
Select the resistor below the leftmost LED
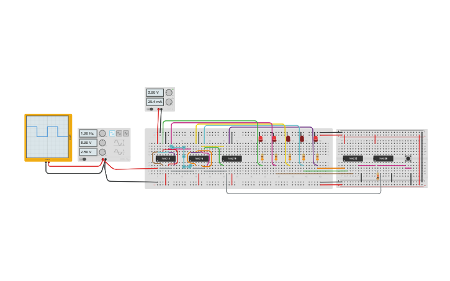(262, 157)
